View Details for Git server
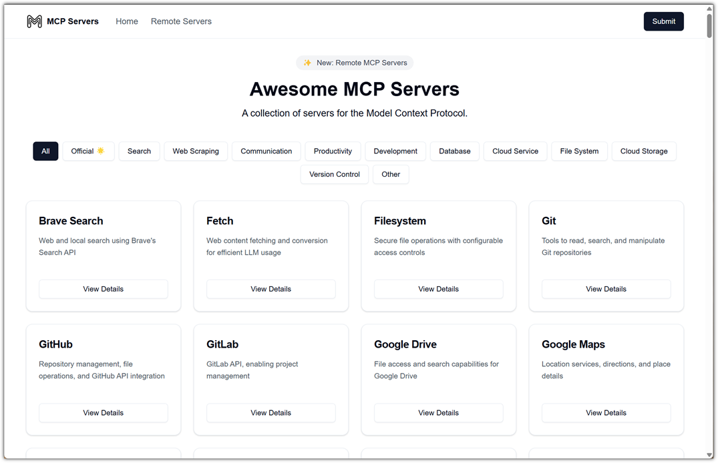The width and height of the screenshot is (718, 463). point(606,289)
